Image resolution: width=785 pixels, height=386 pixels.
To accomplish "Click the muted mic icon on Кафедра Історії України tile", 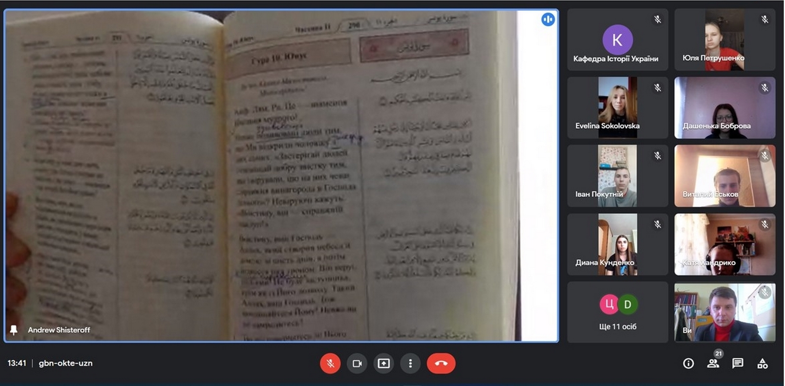I will pyautogui.click(x=657, y=19).
